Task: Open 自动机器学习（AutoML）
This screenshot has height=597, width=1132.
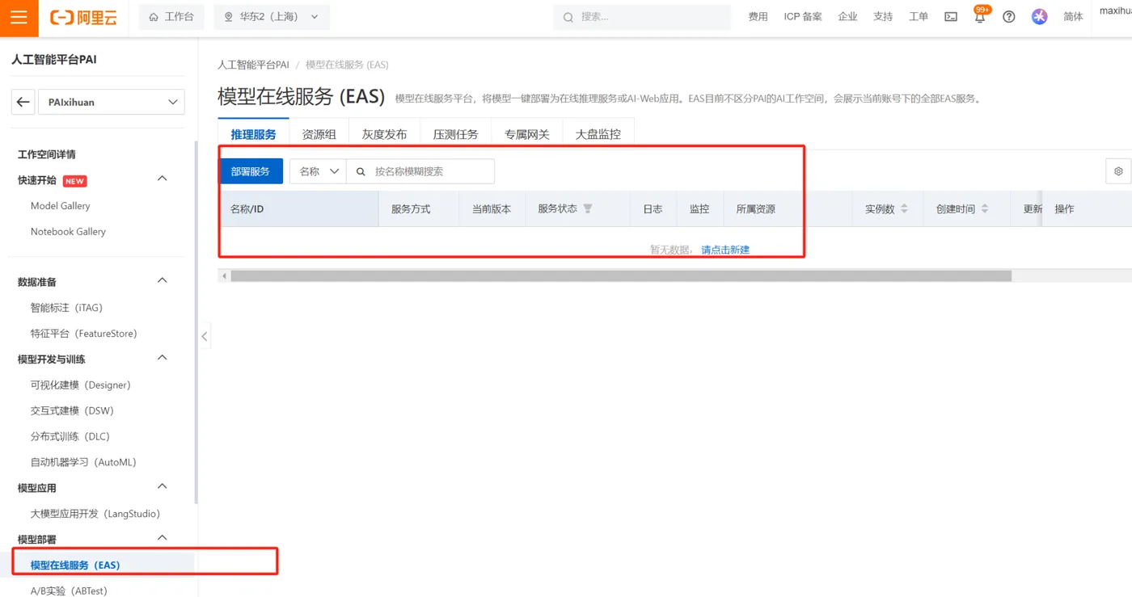Action: 83,463
